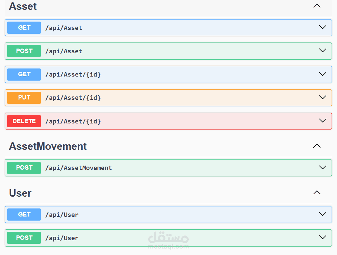337x255 pixels.
Task: Expand the DELETE /api/Asset/{id} row chevron
Action: coord(322,120)
